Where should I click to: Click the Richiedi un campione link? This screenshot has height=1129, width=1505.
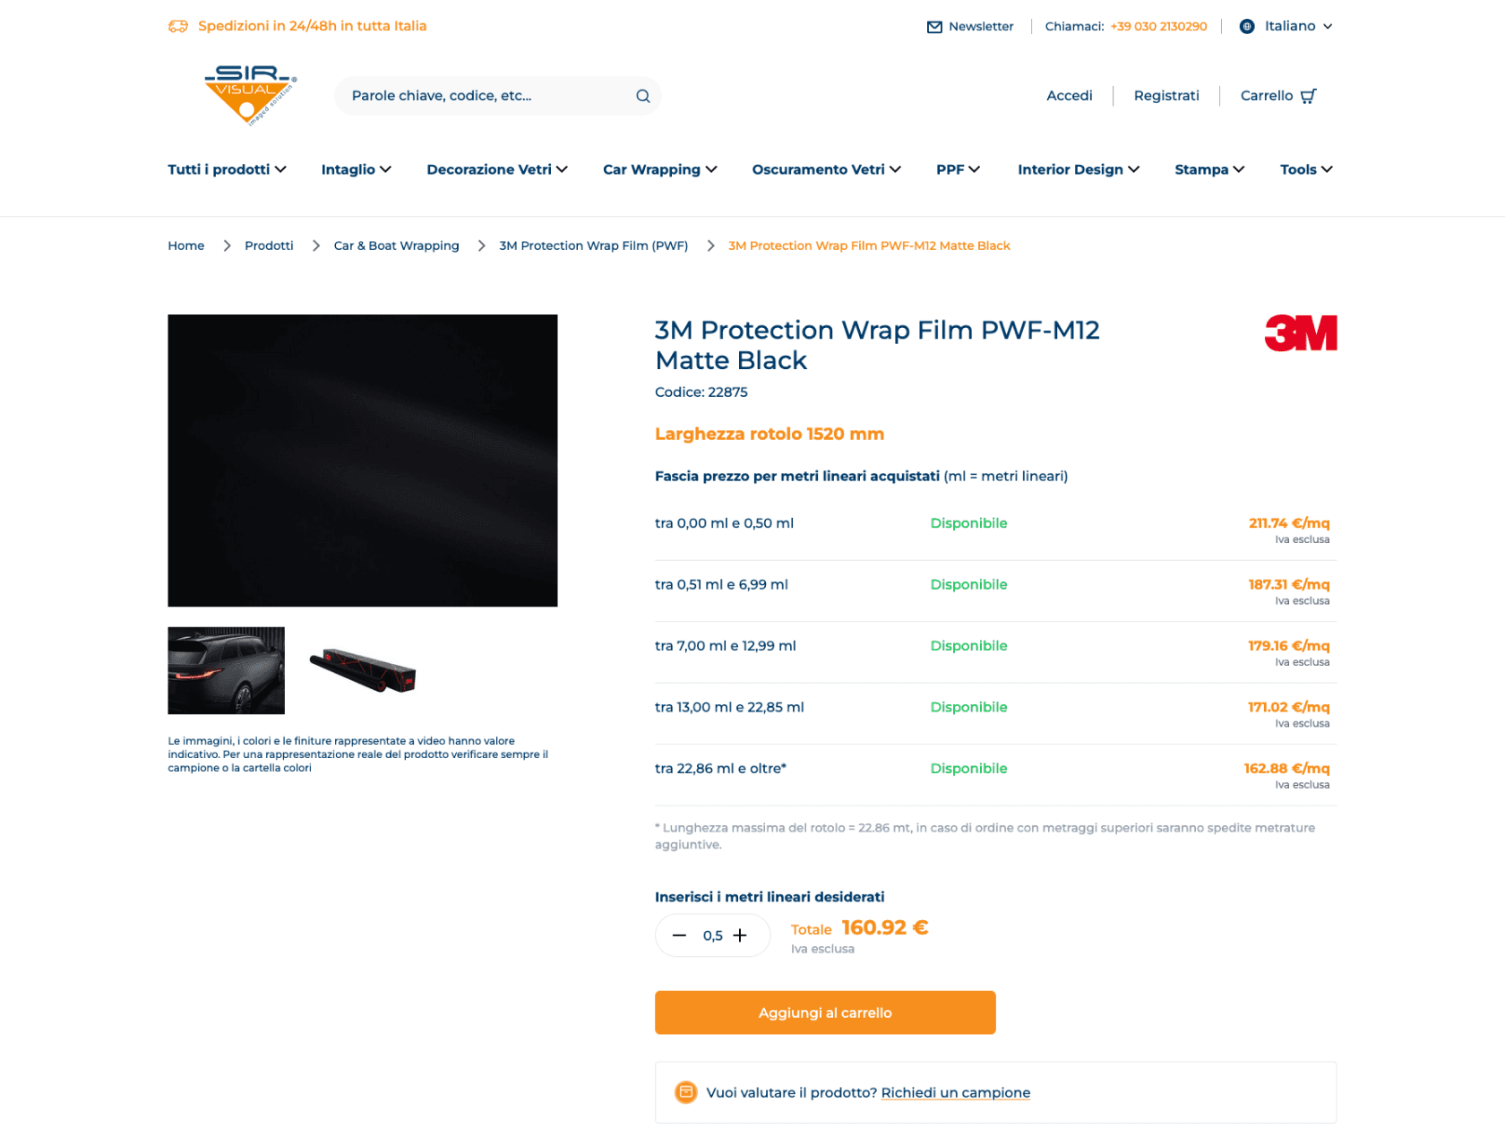coord(955,1092)
